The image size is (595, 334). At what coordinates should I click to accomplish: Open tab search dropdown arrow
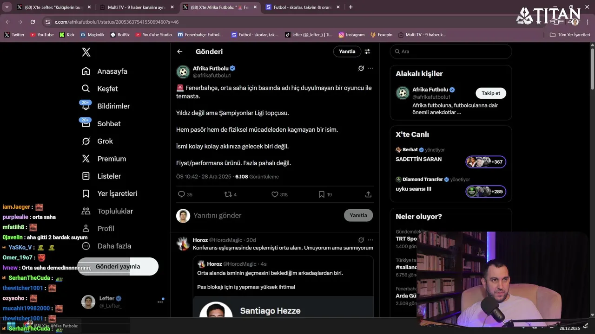(6, 7)
